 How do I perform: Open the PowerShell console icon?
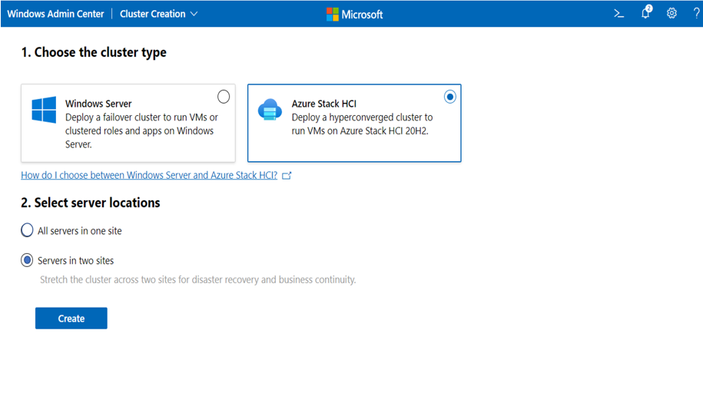(618, 14)
